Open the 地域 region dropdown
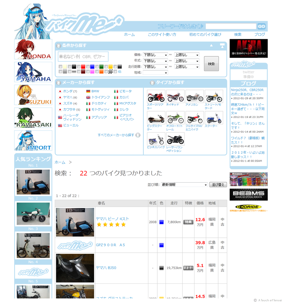This screenshot has width=286, height=302. [156, 73]
